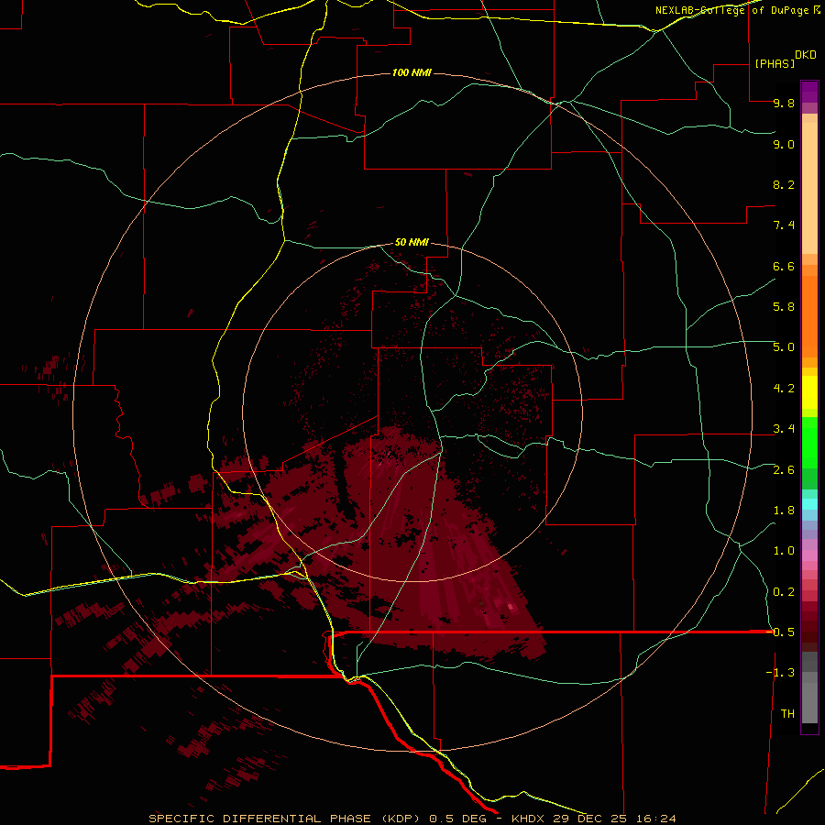The height and width of the screenshot is (825, 825).
Task: Click the 8.2 legend value
Action: [784, 184]
